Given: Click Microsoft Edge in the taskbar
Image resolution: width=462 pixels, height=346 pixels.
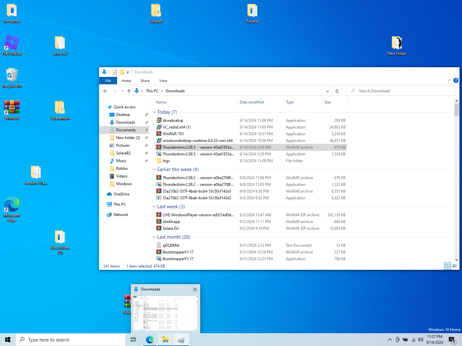Looking at the screenshot, I should pyautogui.click(x=150, y=340).
